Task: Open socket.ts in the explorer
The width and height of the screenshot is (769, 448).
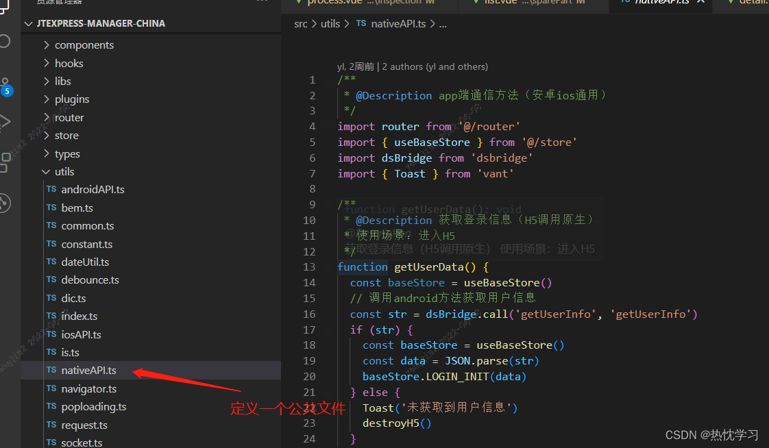Action: pos(82,443)
